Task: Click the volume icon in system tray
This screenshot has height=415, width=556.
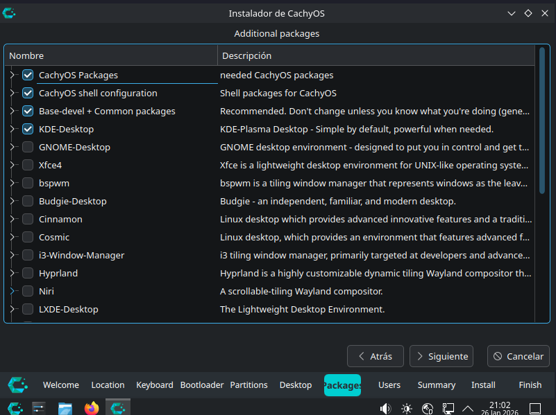Action: [385, 408]
